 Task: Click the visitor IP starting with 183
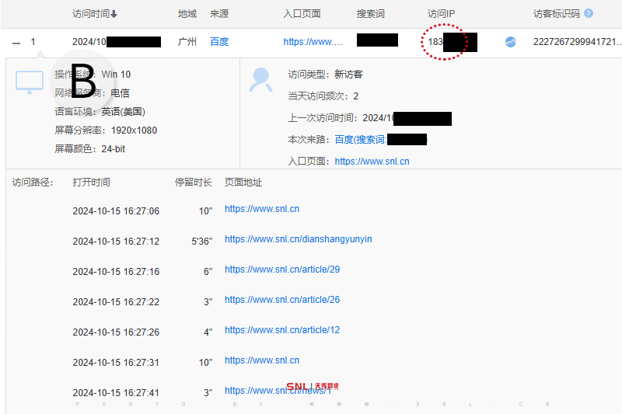(x=435, y=42)
